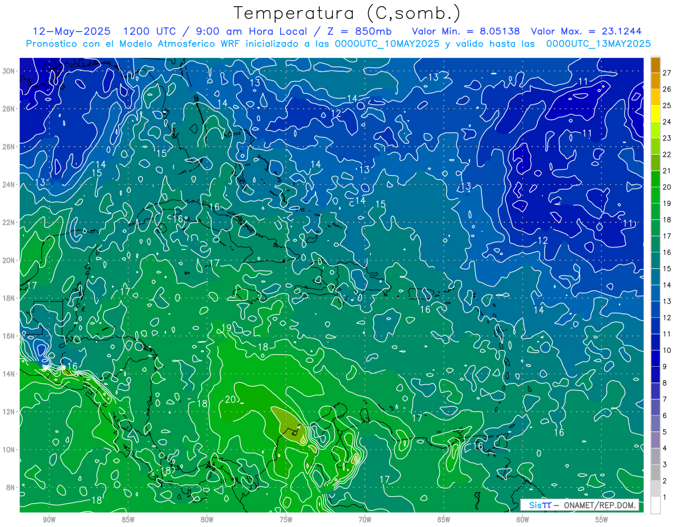Click the "85W" longitude label
The height and width of the screenshot is (527, 682).
point(128,520)
